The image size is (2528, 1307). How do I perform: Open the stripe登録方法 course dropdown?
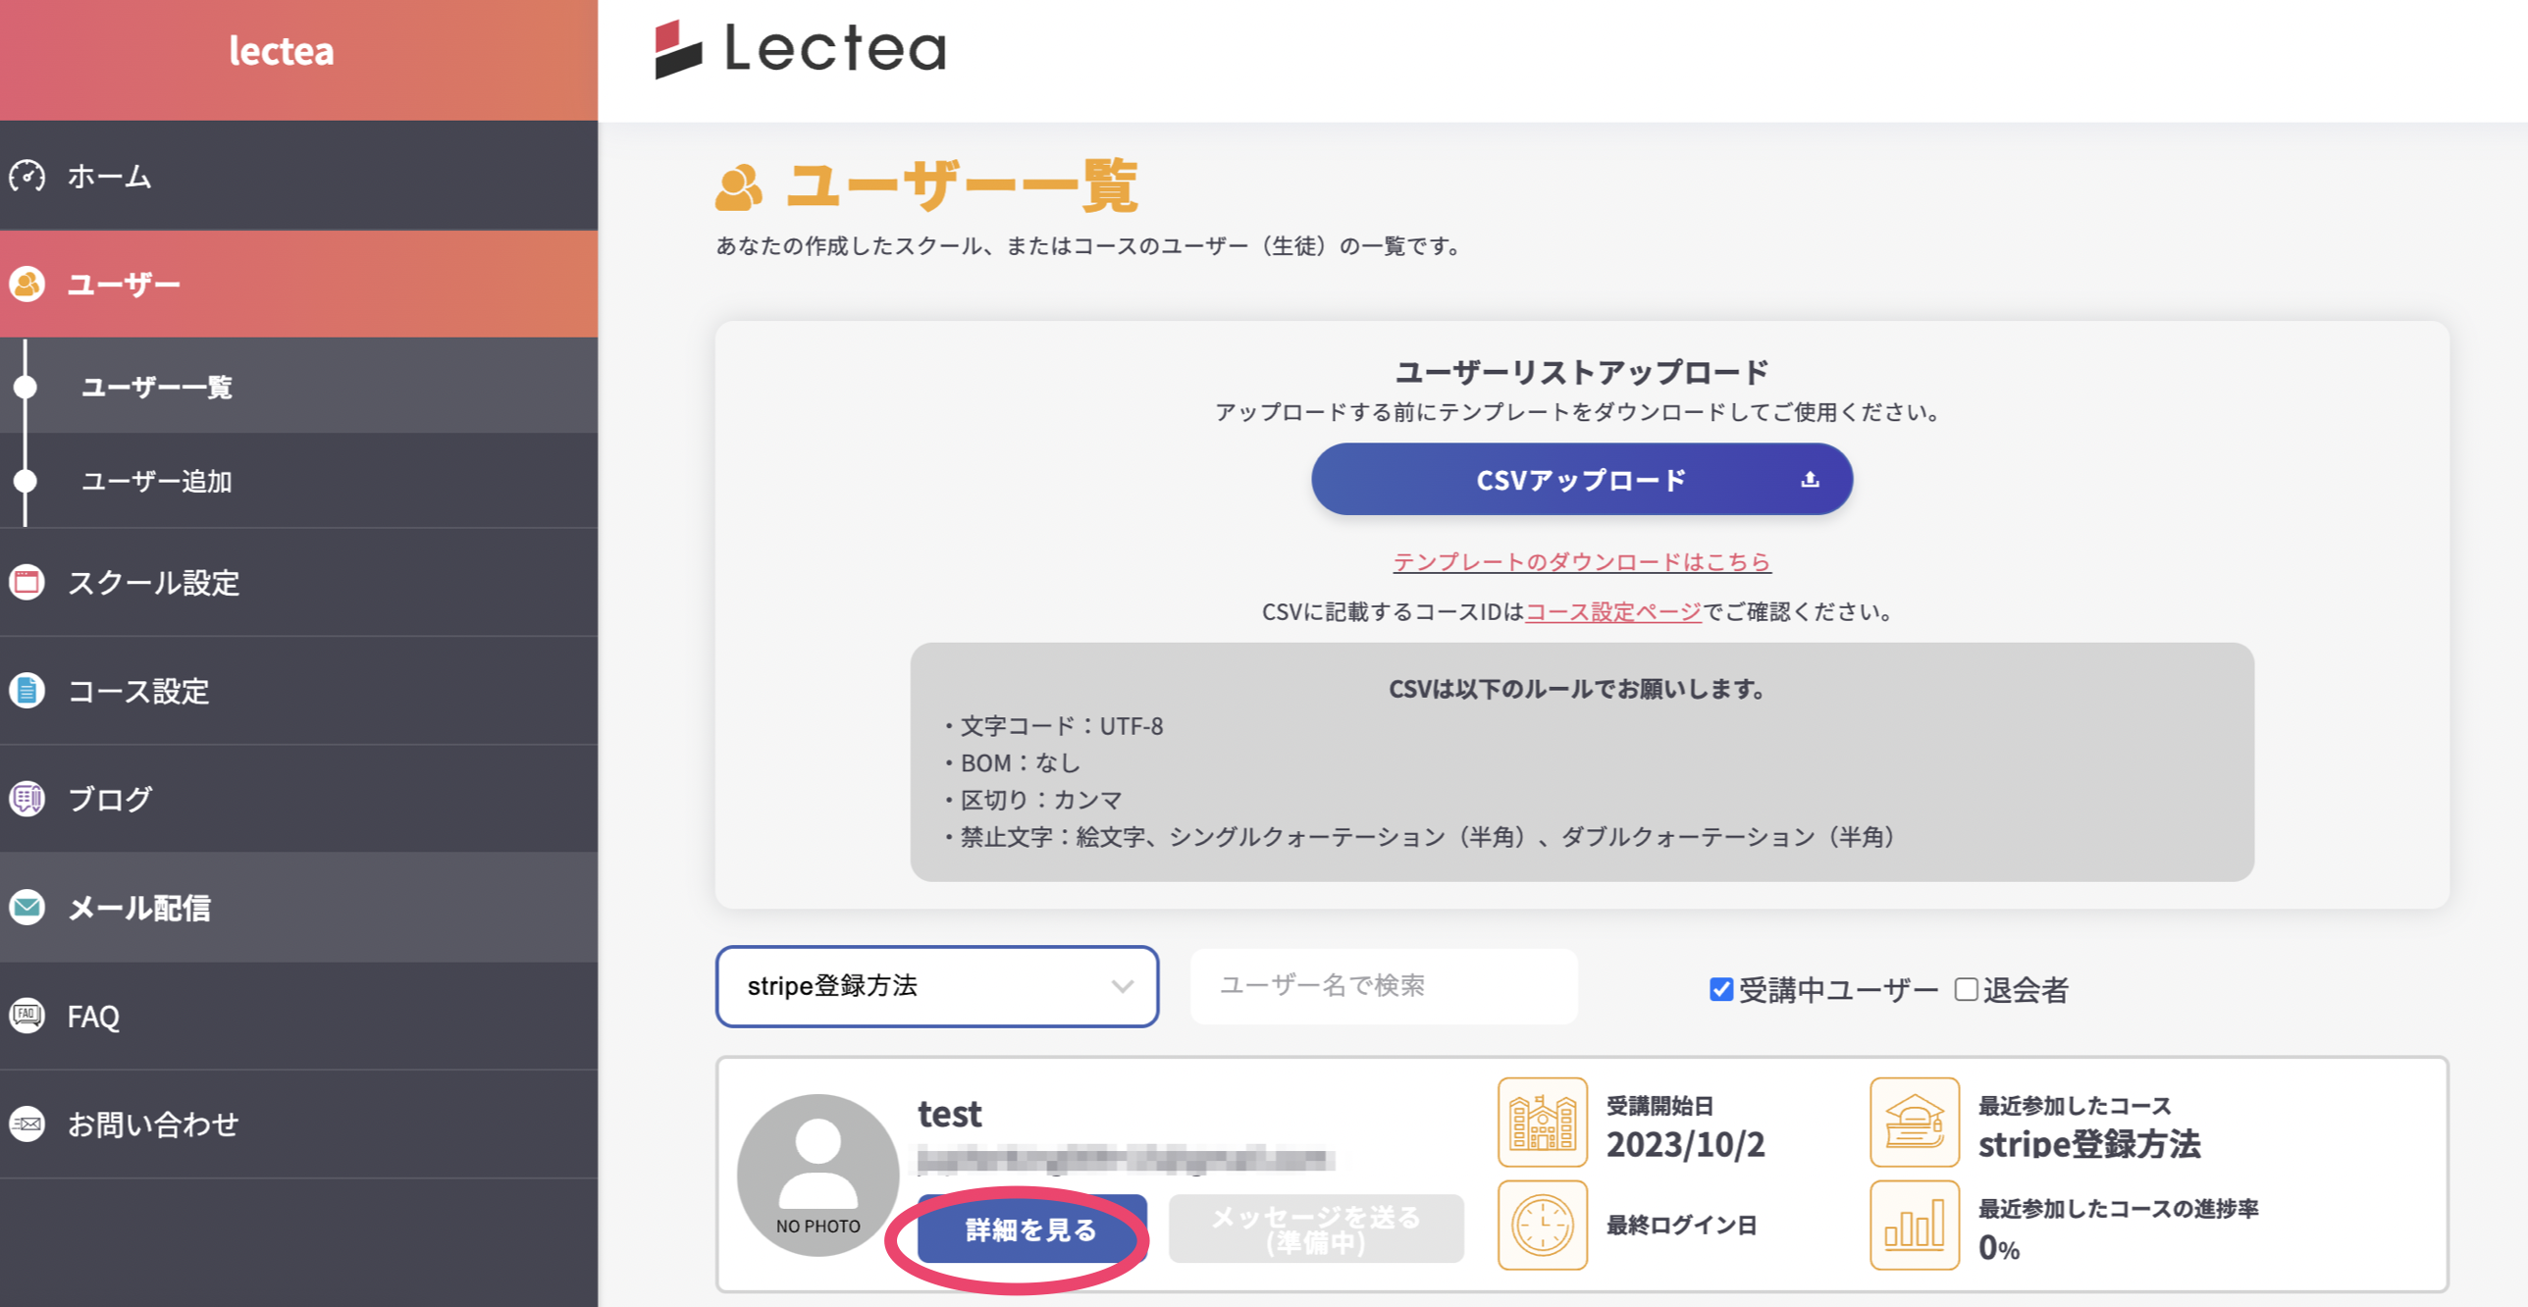936,986
